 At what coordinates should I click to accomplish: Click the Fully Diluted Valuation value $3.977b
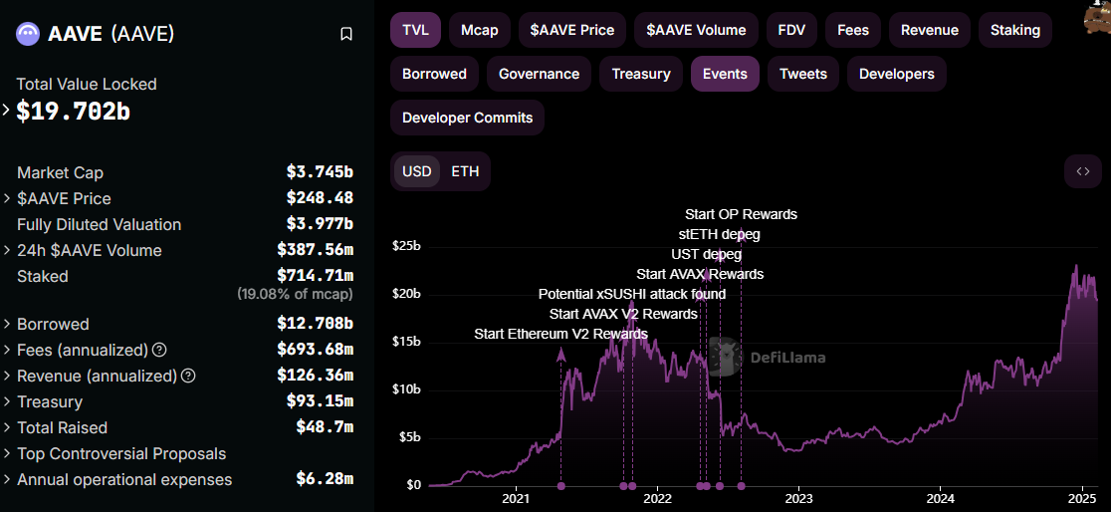coord(320,224)
